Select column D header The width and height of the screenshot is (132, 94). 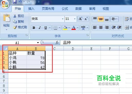[x=73, y=49]
